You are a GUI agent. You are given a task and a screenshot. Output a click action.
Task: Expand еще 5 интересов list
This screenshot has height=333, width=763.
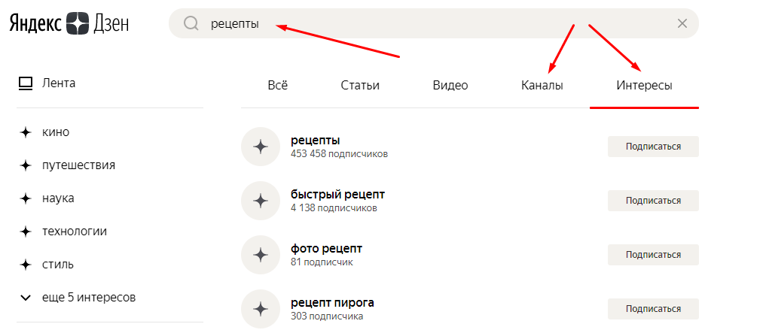(78, 297)
